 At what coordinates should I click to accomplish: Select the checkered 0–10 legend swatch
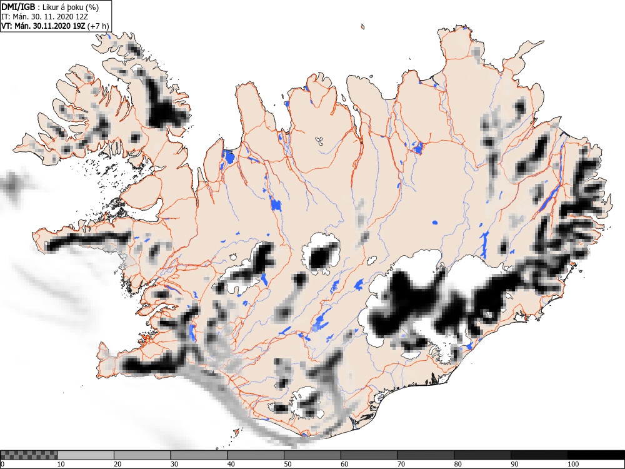point(29,455)
